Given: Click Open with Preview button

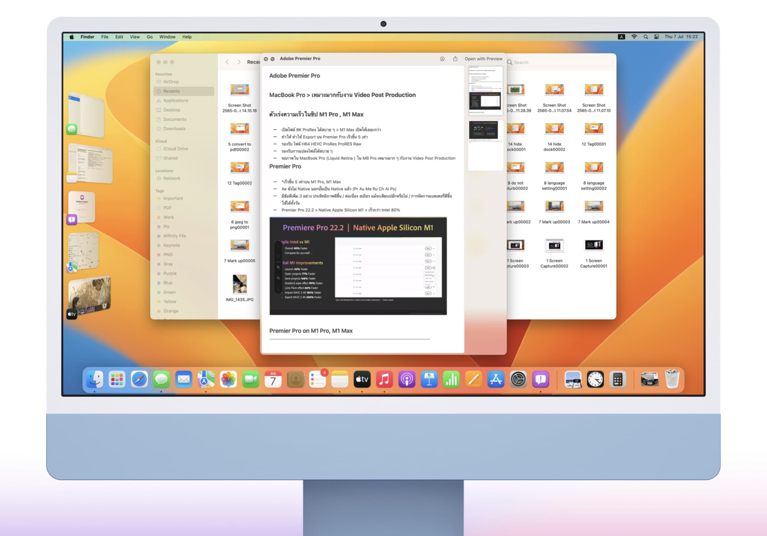Looking at the screenshot, I should click(x=483, y=59).
